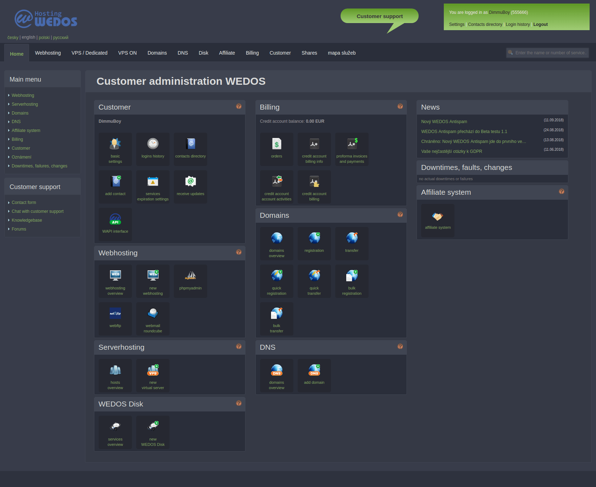Open the Disk navigation tab
The height and width of the screenshot is (487, 596).
(x=204, y=53)
